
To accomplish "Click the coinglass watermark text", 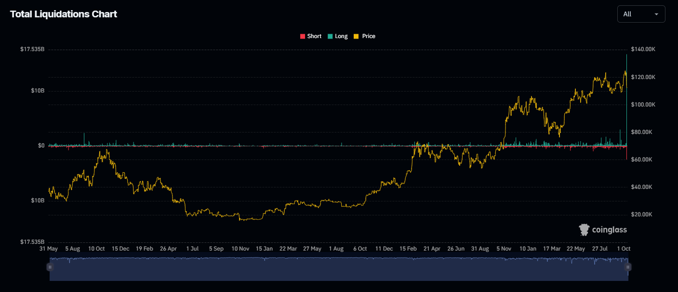I will pyautogui.click(x=610, y=230).
